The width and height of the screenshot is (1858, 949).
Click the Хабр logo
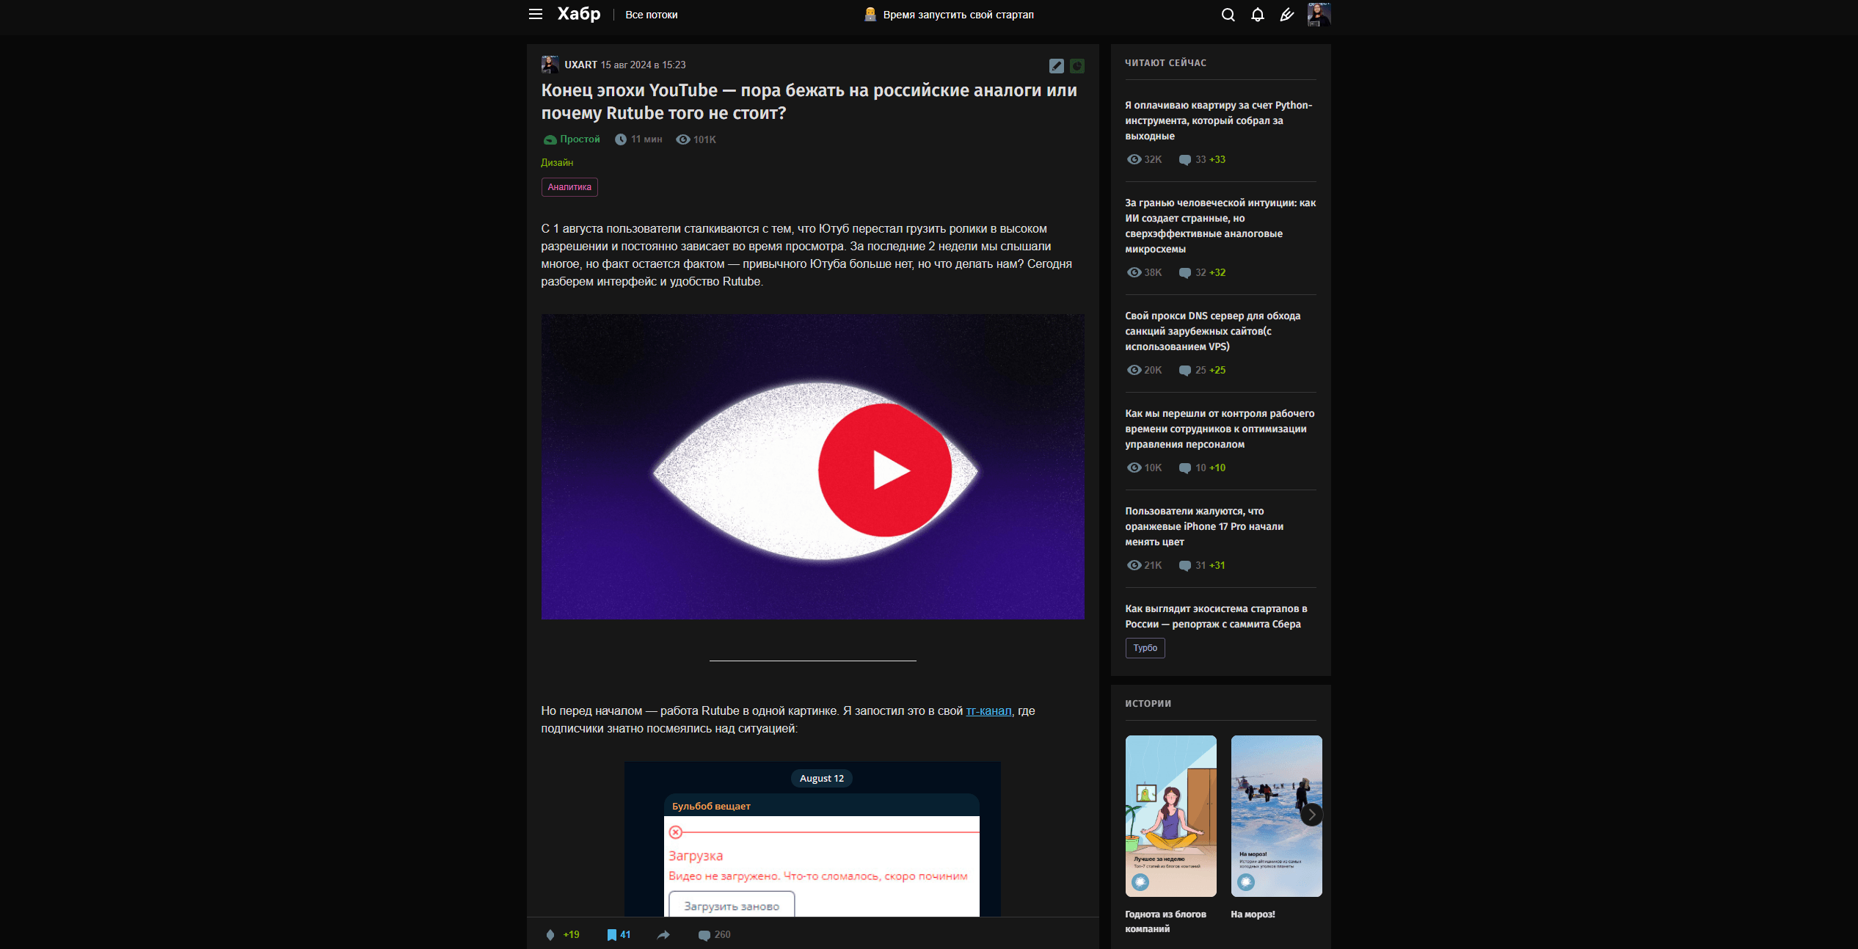coord(578,14)
